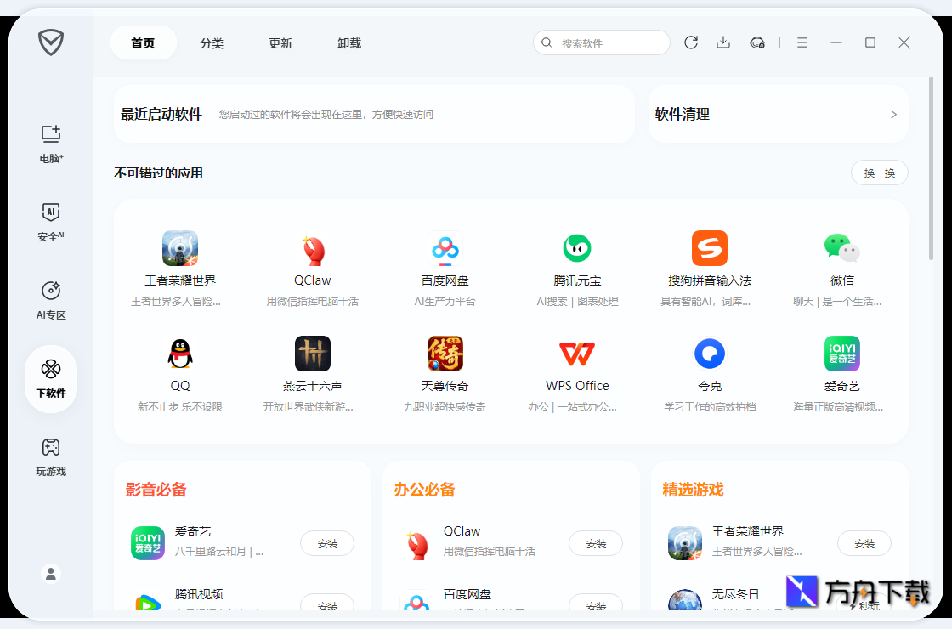Viewport: 952px width, 629px height.
Task: Open the 更新 tab
Action: point(280,42)
